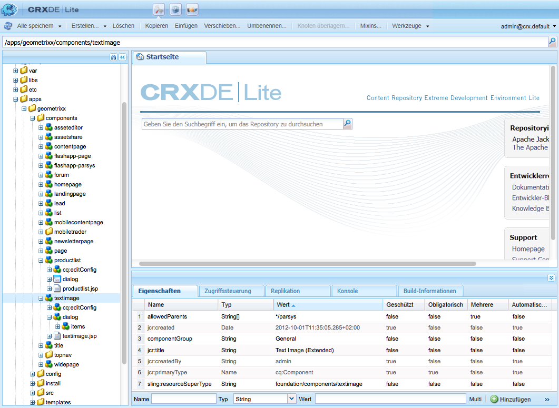
Task: Collapse the productlist node
Action: coord(41,260)
